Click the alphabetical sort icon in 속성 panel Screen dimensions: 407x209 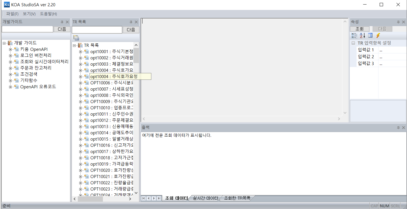coord(362,35)
